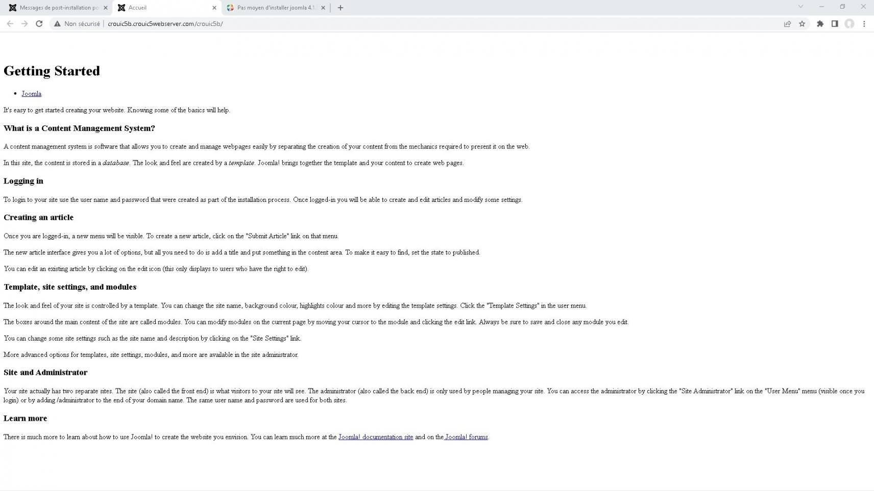Click the 'Logging in' heading
The width and height of the screenshot is (874, 491).
(x=23, y=181)
